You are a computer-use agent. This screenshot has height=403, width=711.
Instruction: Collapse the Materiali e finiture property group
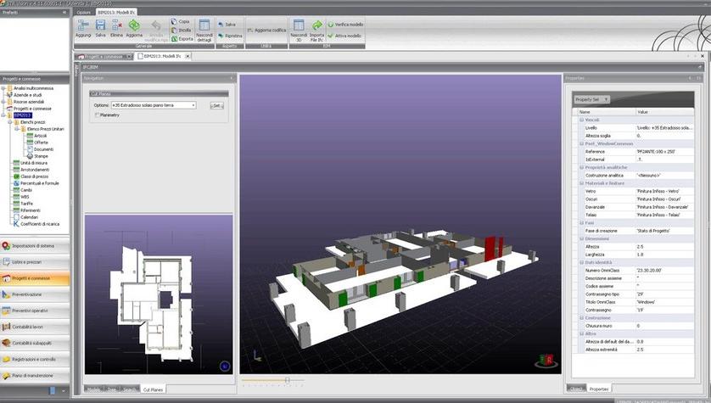click(581, 183)
